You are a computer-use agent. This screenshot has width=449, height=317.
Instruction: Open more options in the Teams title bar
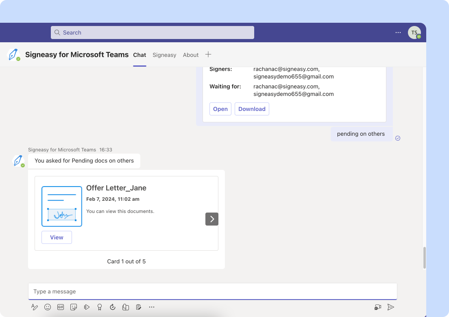pyautogui.click(x=398, y=32)
